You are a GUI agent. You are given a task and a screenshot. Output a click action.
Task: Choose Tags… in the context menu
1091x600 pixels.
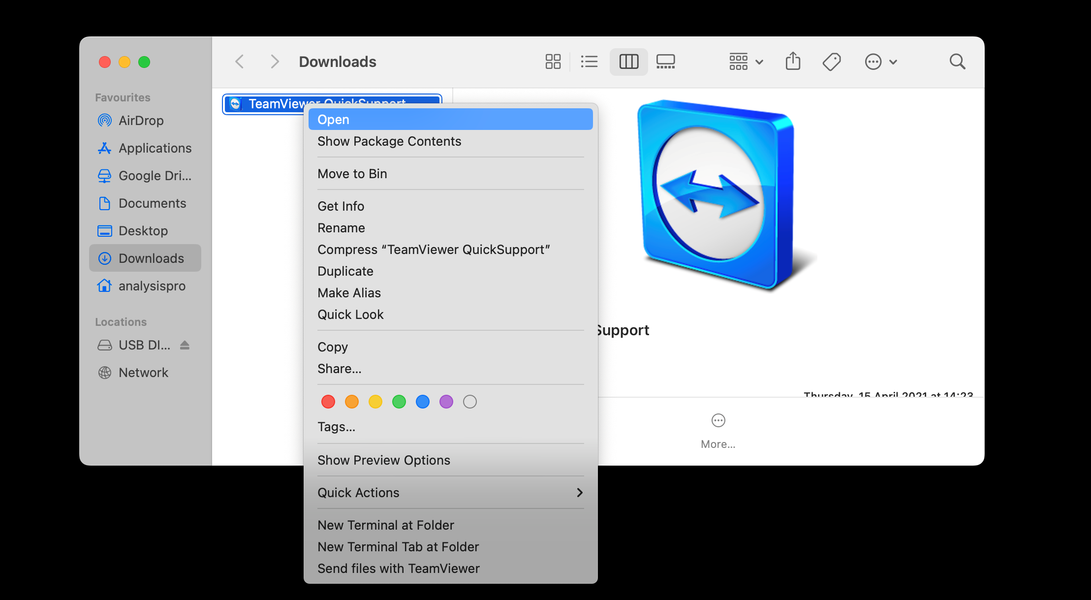point(450,427)
